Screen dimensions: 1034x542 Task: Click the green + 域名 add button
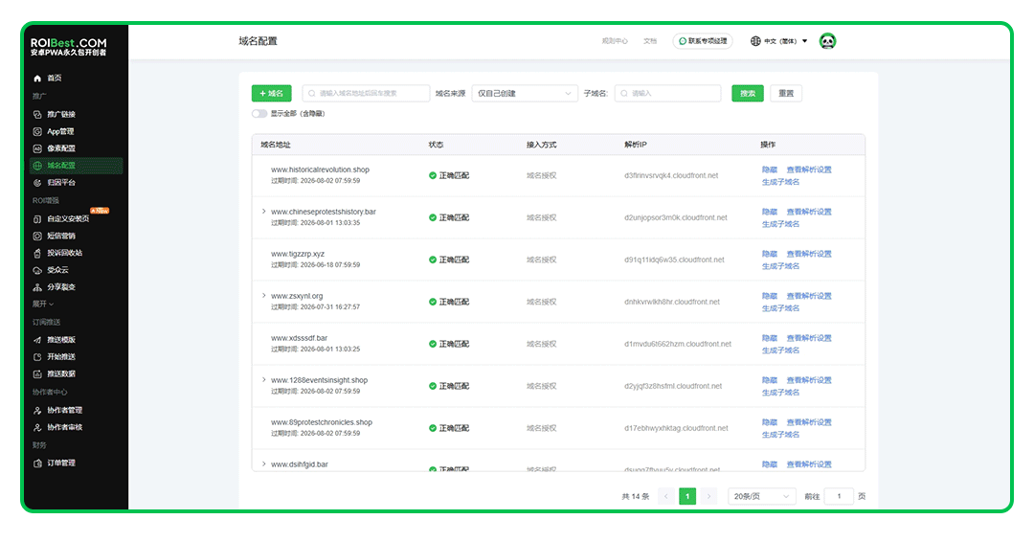(271, 94)
